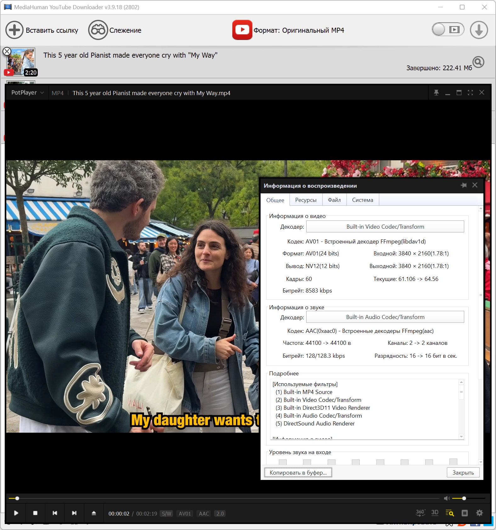Switch to the Система tab

(x=362, y=200)
